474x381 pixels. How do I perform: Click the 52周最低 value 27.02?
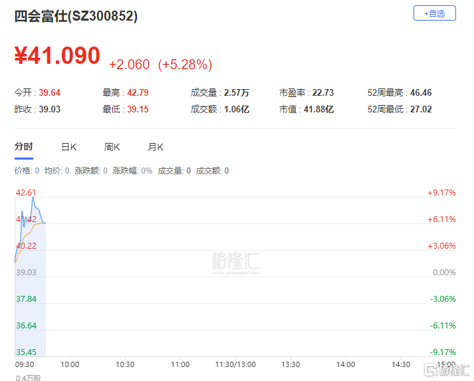coord(421,109)
